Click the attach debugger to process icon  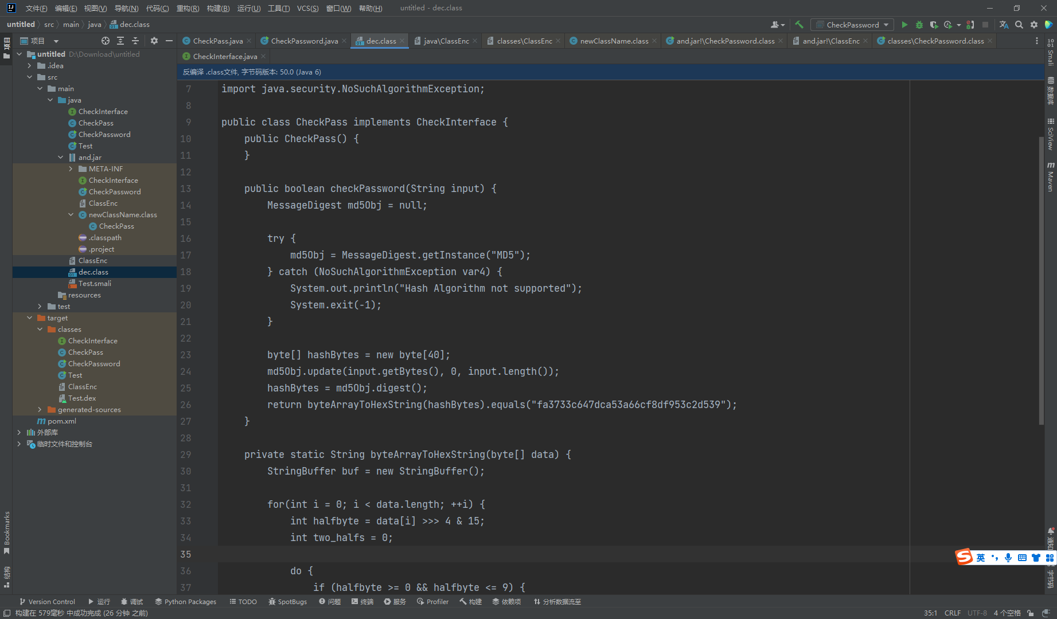click(x=970, y=25)
